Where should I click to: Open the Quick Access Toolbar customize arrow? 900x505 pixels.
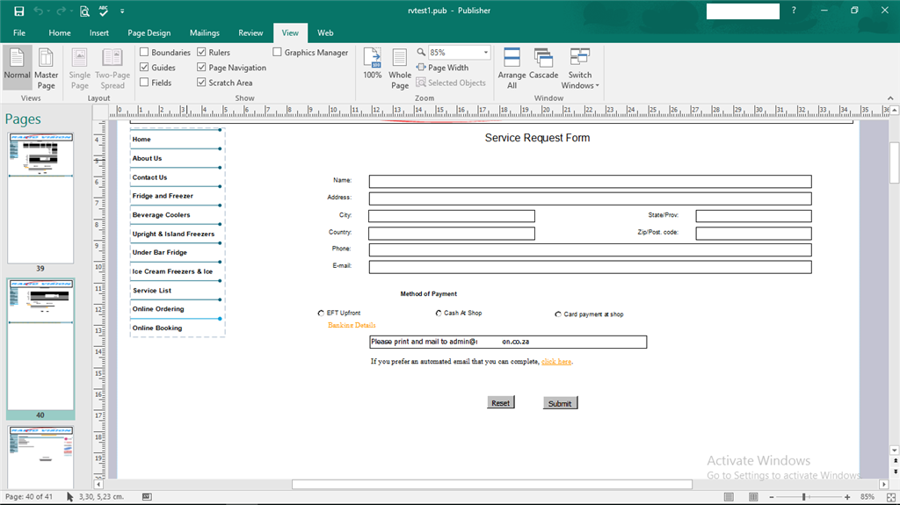(x=122, y=12)
